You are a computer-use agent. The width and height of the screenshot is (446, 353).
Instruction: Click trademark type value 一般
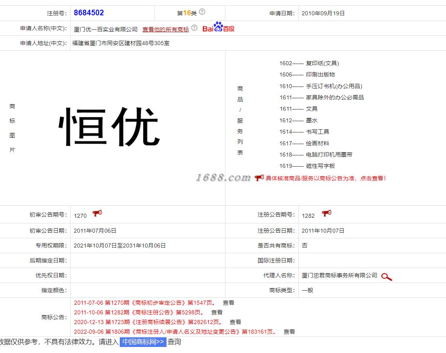tap(307, 290)
